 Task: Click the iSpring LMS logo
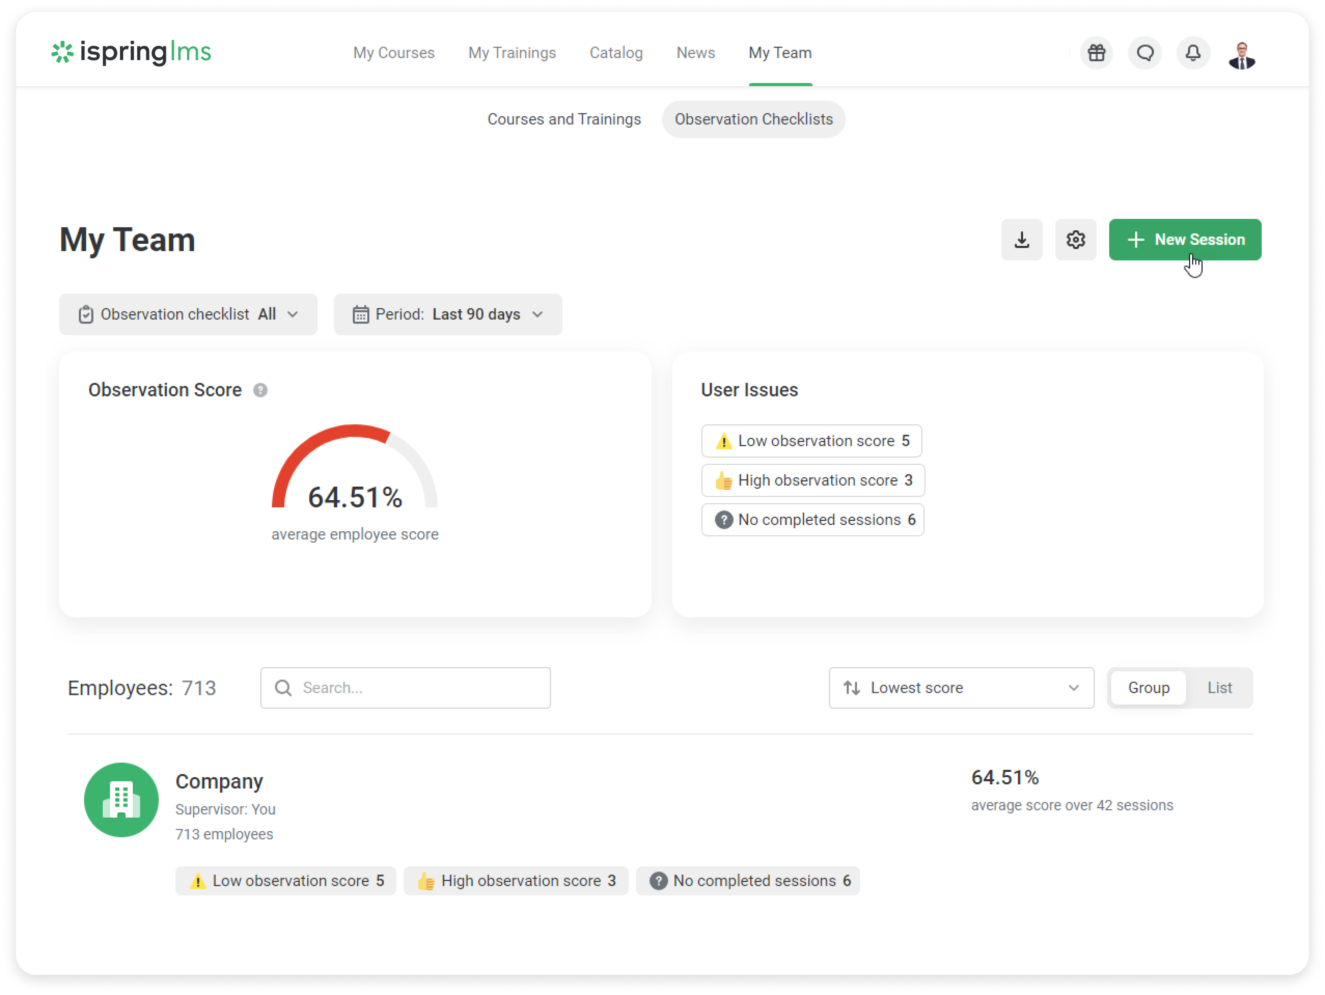(131, 52)
